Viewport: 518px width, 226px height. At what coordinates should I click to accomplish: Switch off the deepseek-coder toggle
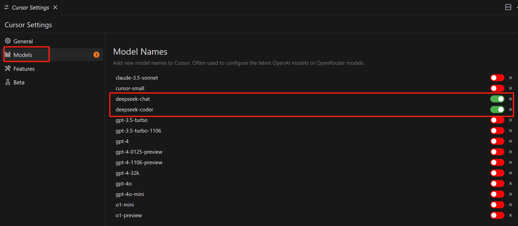pyautogui.click(x=497, y=110)
